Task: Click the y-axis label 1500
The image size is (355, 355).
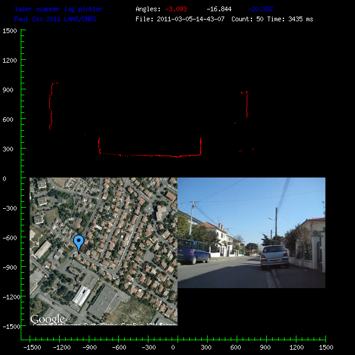Action: [x=9, y=31]
